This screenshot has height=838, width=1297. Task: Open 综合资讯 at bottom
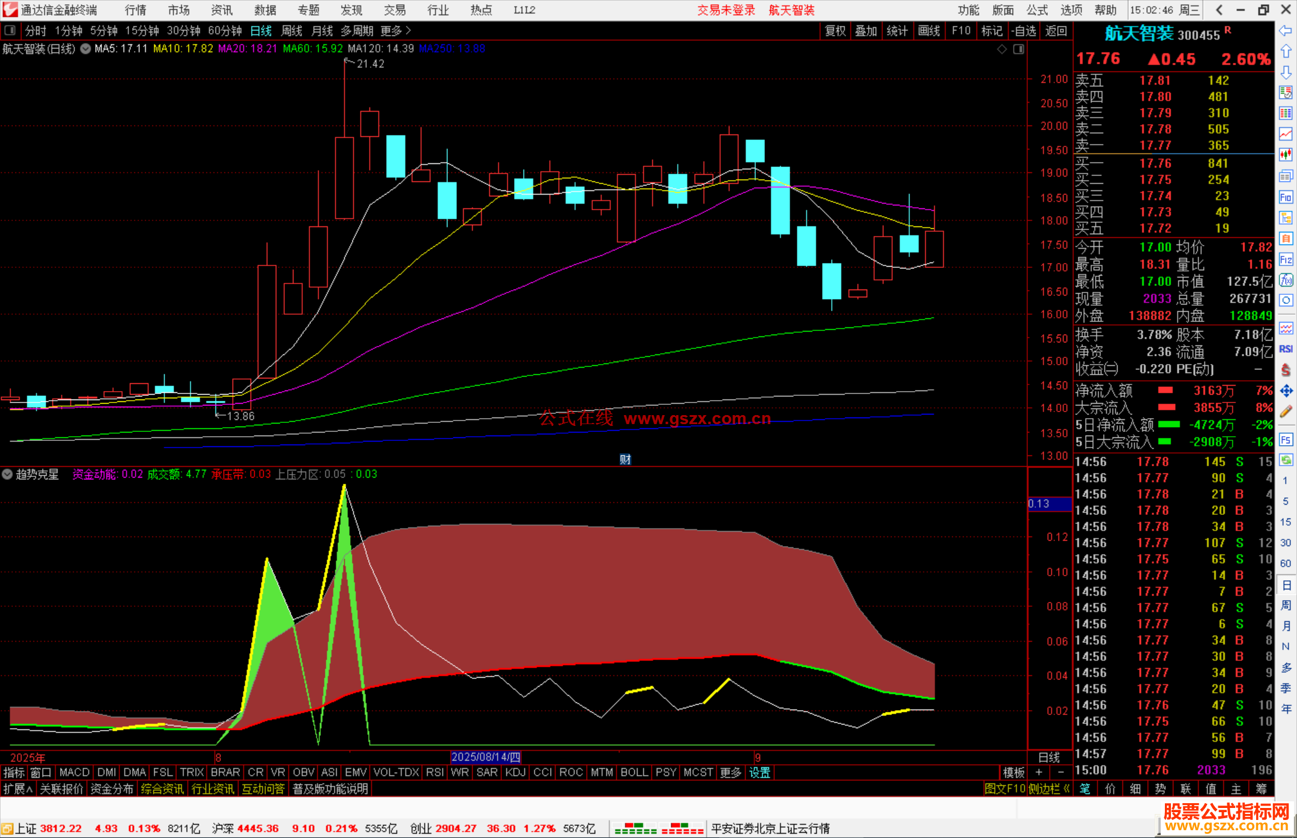162,789
